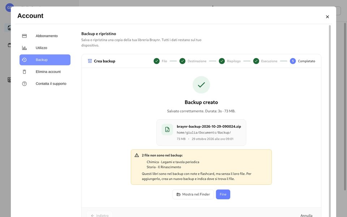
Task: Click '29 ottobre 2026 alle ore 09:01' text
Action: (x=213, y=139)
